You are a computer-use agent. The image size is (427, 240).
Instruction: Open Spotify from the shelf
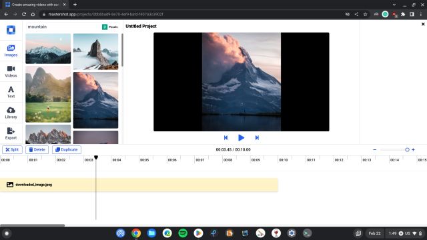(183, 233)
